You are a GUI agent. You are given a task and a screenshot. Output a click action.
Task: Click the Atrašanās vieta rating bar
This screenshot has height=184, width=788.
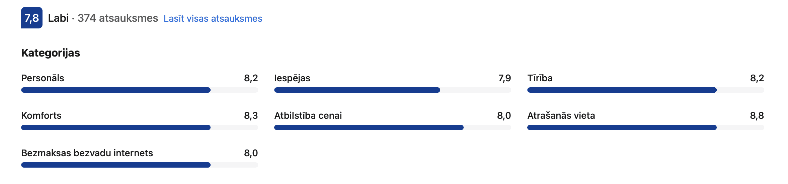(x=646, y=127)
